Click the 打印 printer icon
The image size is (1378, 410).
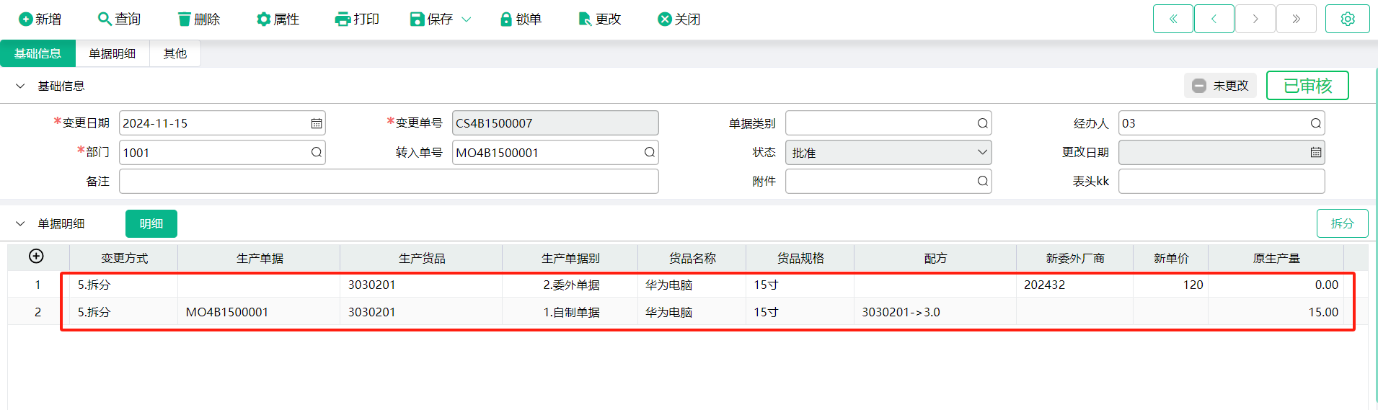[343, 19]
